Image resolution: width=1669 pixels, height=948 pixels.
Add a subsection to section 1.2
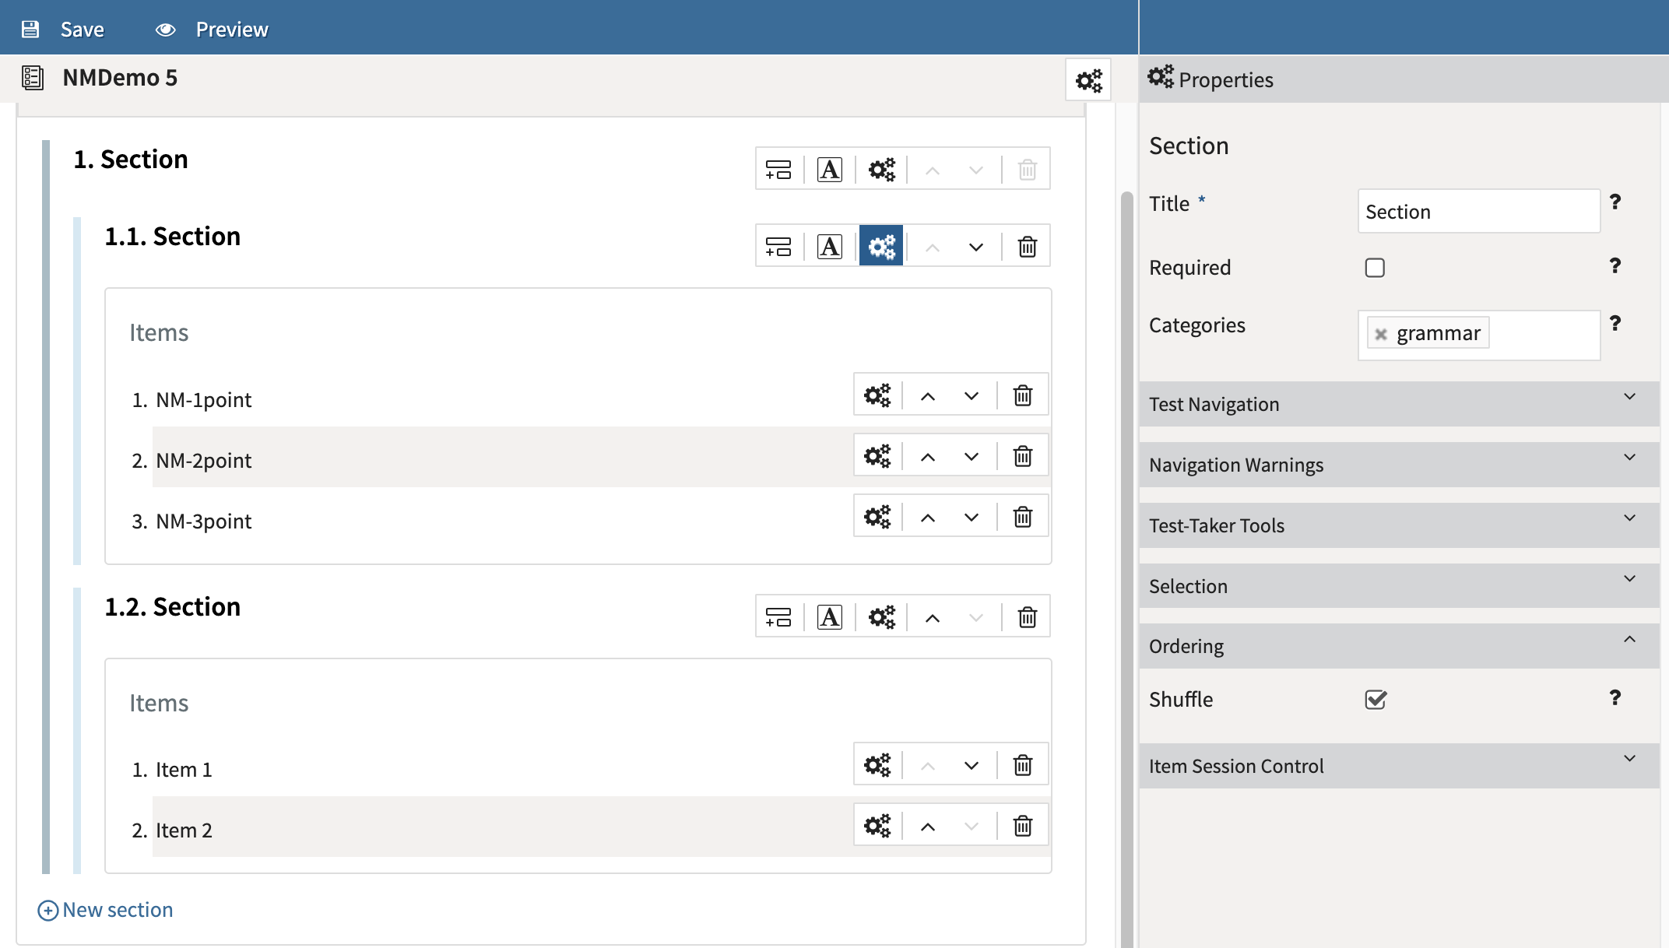pyautogui.click(x=778, y=616)
